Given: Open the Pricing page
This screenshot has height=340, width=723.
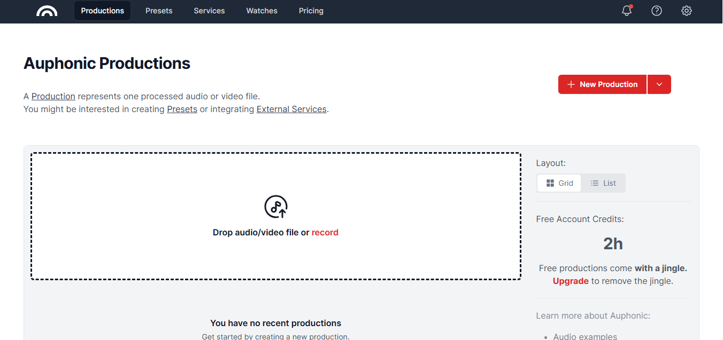Looking at the screenshot, I should (311, 11).
